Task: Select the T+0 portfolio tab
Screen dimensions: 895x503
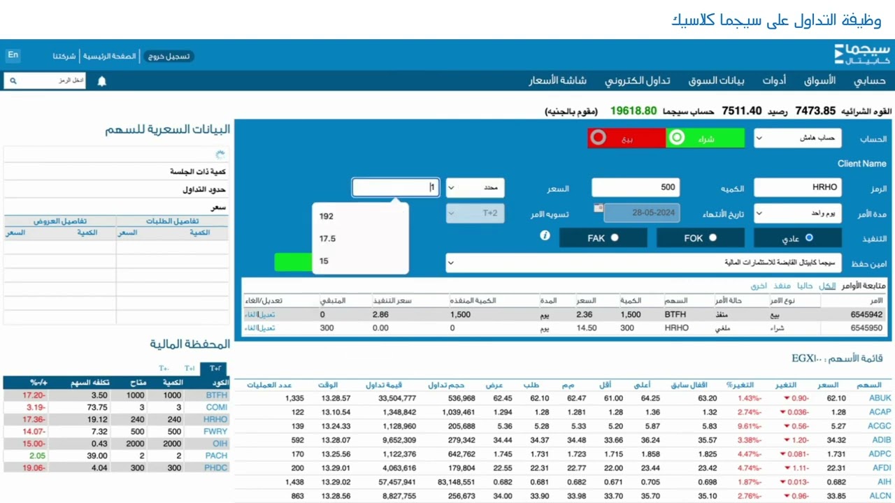Action: (164, 369)
